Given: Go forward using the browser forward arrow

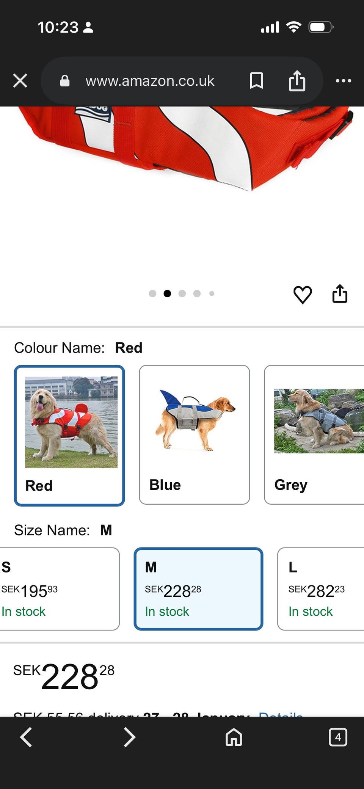Looking at the screenshot, I should 130,737.
